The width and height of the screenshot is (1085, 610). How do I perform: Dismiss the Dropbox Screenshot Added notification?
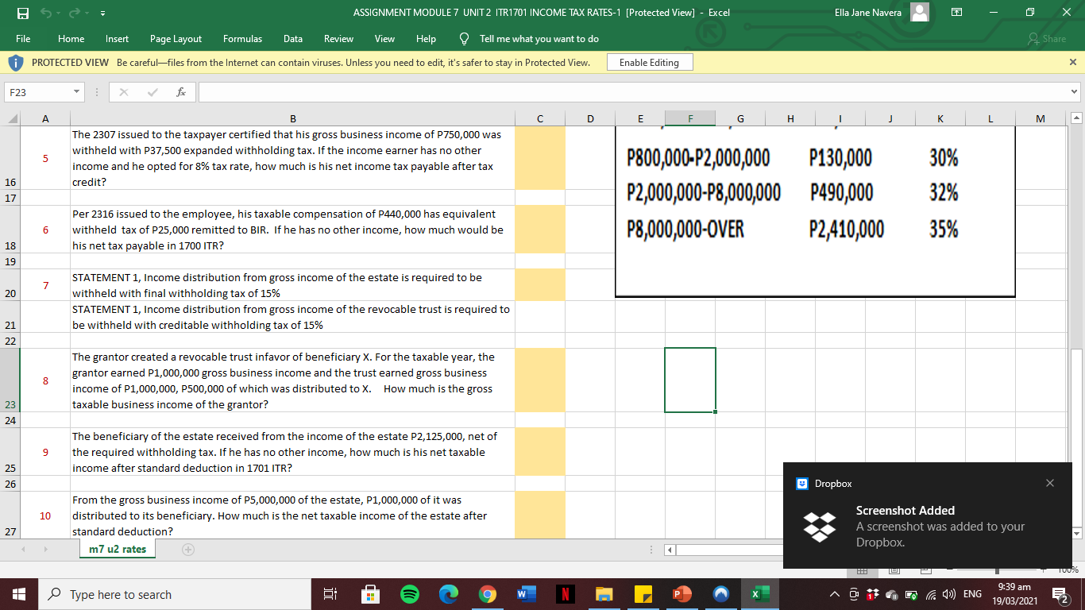click(1050, 482)
